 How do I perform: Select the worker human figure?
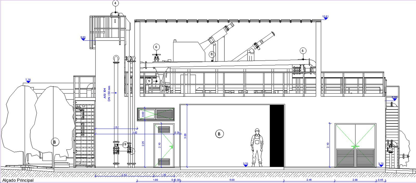[257, 147]
